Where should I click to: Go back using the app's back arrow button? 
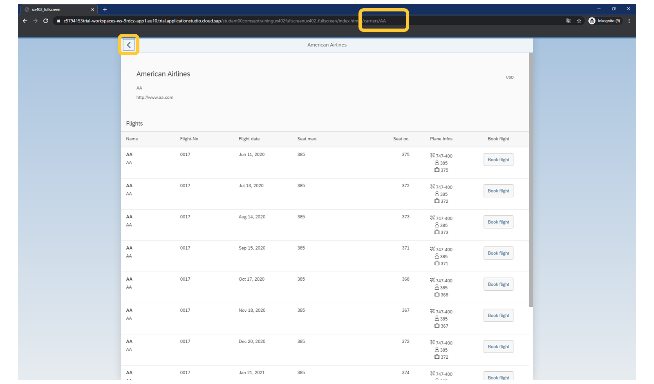coord(129,45)
